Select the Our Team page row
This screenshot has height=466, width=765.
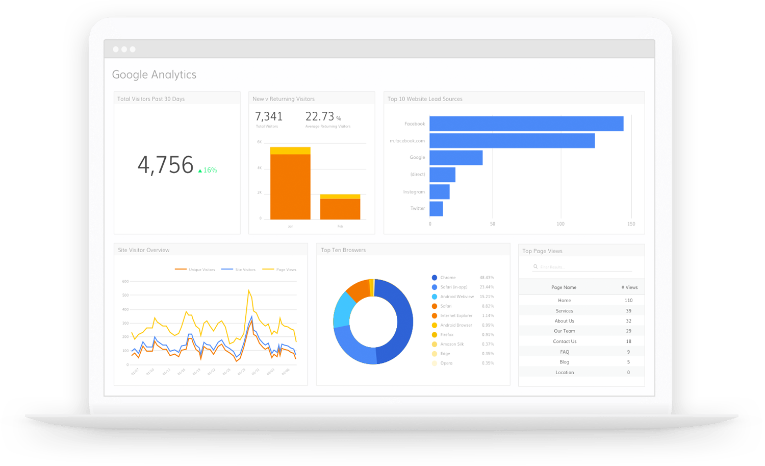pyautogui.click(x=581, y=331)
